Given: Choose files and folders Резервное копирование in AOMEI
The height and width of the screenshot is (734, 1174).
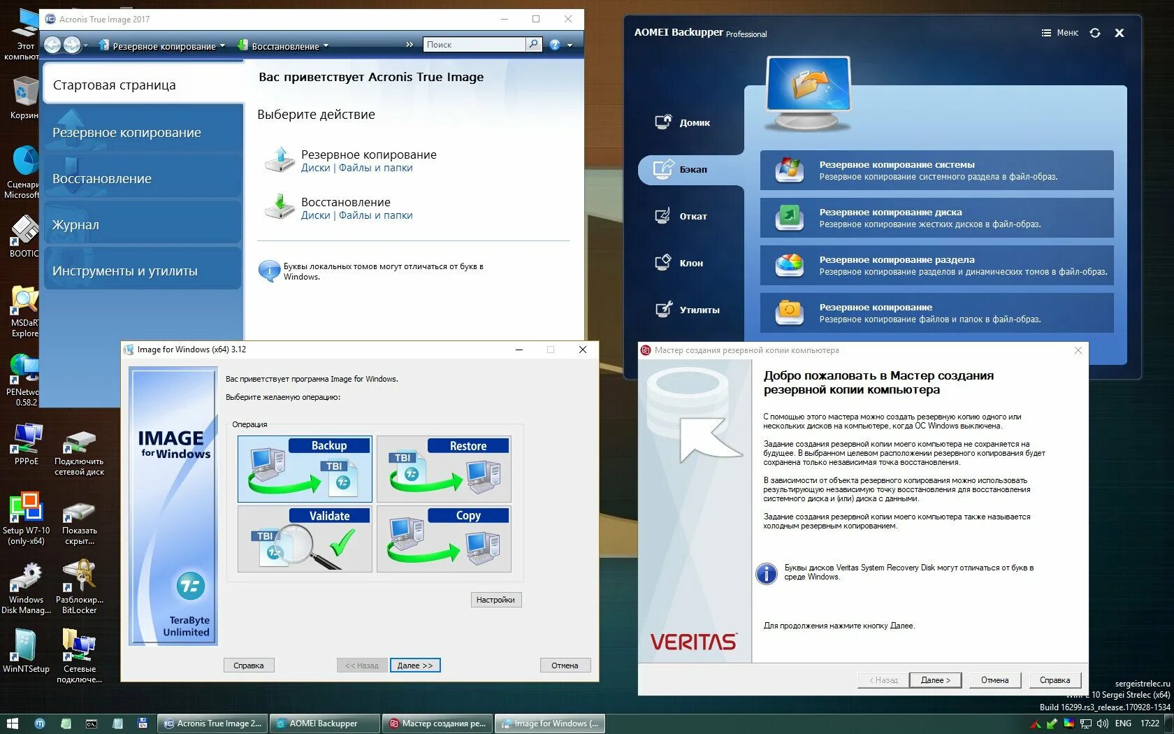Looking at the screenshot, I should pyautogui.click(x=936, y=312).
